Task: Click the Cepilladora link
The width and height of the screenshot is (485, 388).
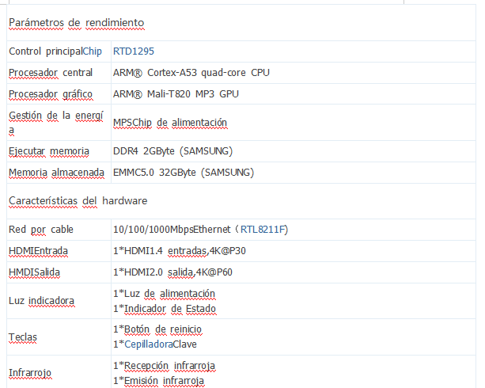Action: point(149,344)
